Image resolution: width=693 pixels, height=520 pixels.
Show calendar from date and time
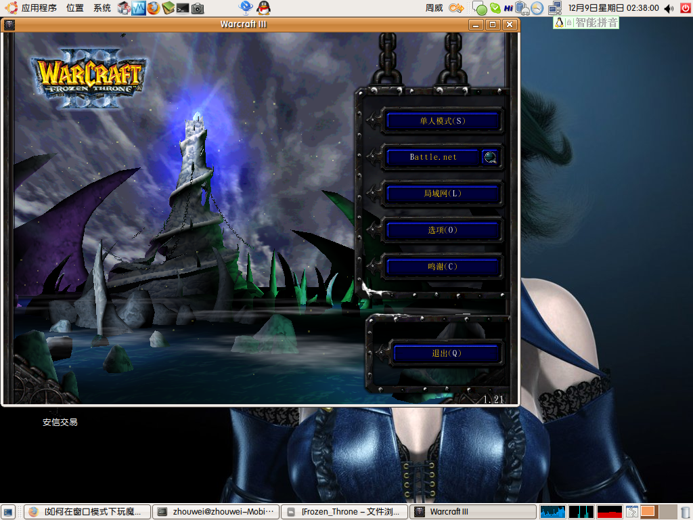(613, 8)
